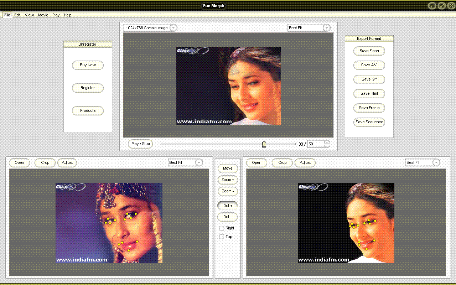
Task: Click the current frame number 39
Action: [x=301, y=144]
